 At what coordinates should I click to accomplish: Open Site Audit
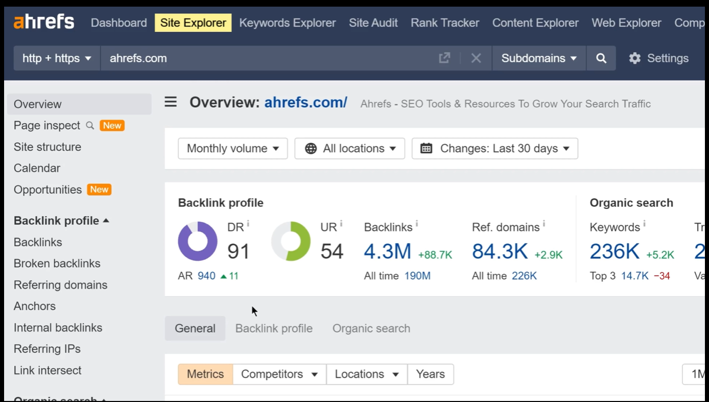[373, 23]
